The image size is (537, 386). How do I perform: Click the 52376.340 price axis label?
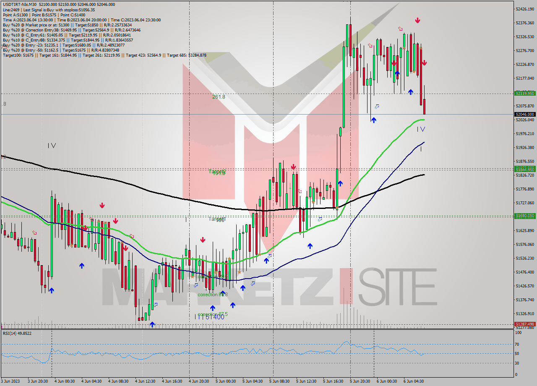(524, 23)
